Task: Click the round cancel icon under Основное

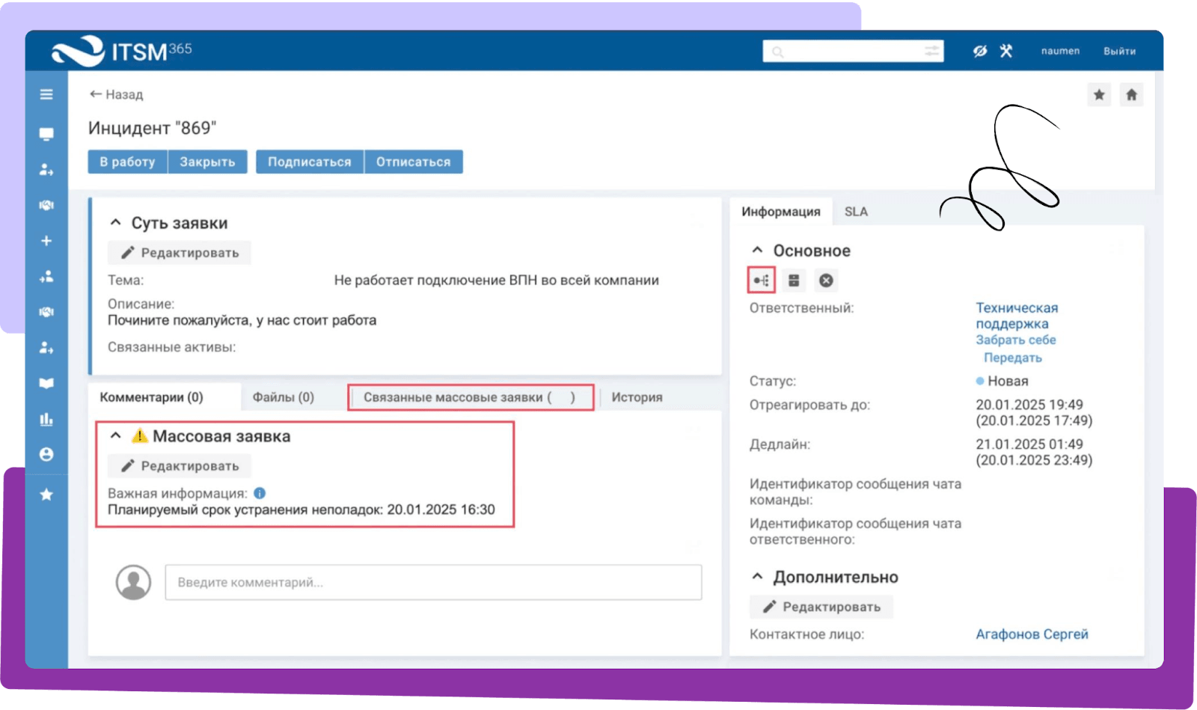Action: pos(826,281)
